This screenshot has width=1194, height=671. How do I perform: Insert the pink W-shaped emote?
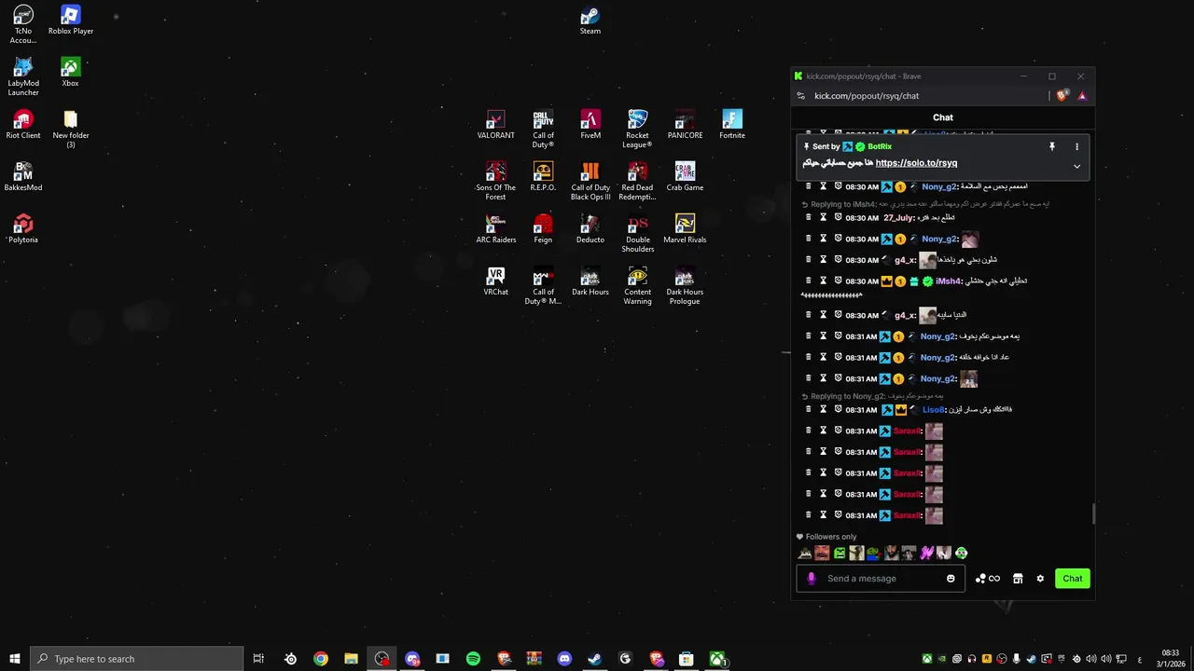coord(926,553)
